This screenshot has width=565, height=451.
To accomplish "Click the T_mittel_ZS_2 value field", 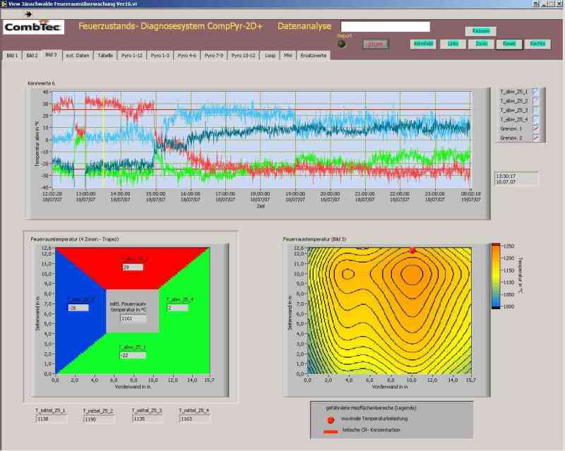I will click(x=99, y=419).
